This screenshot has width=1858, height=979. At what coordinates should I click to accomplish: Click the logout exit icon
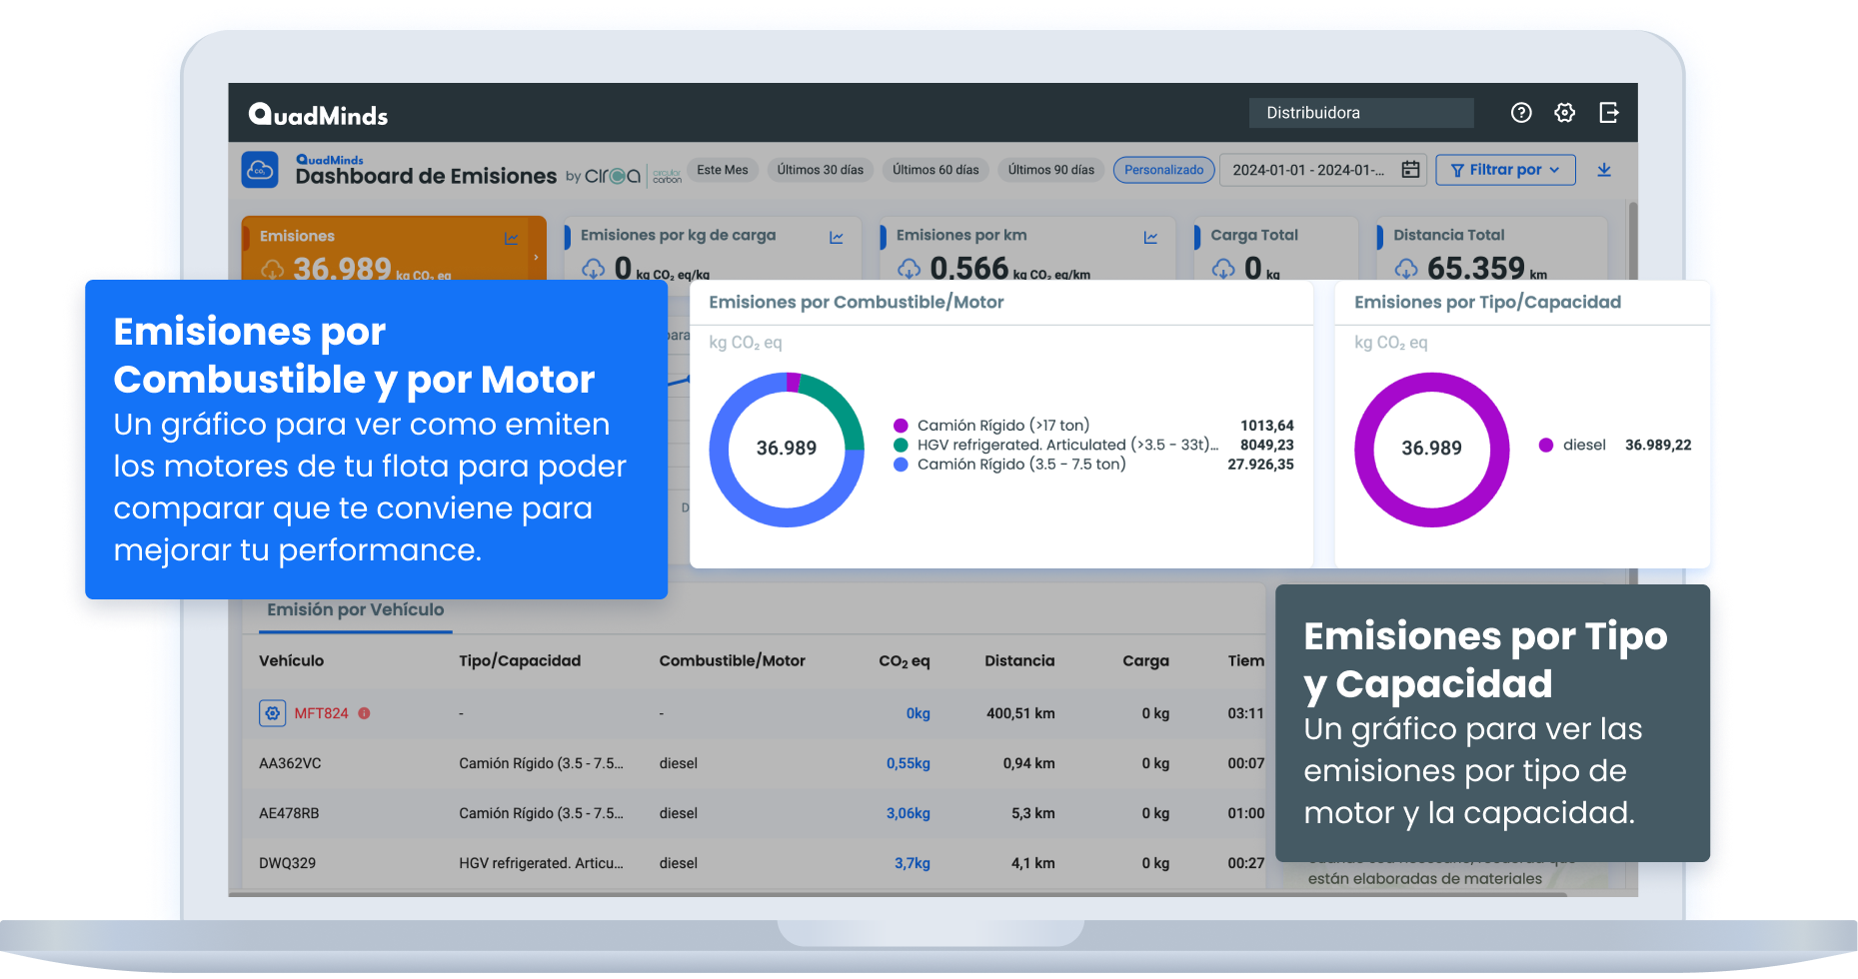coord(1608,113)
